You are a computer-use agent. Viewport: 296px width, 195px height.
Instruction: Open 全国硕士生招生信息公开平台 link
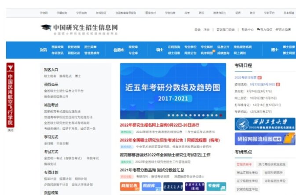coord(64,91)
